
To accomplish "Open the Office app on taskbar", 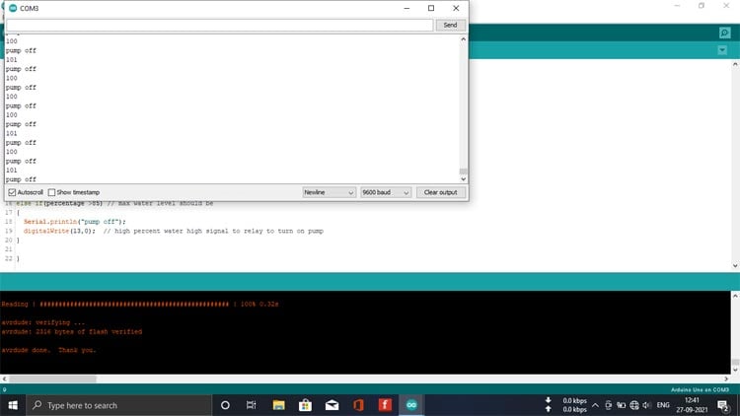I will pyautogui.click(x=358, y=404).
